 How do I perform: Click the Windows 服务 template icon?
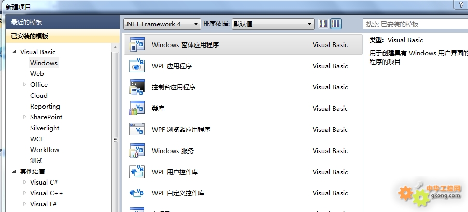(x=137, y=150)
